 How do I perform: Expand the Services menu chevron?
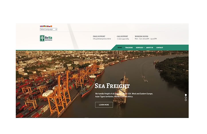coord(144,48)
